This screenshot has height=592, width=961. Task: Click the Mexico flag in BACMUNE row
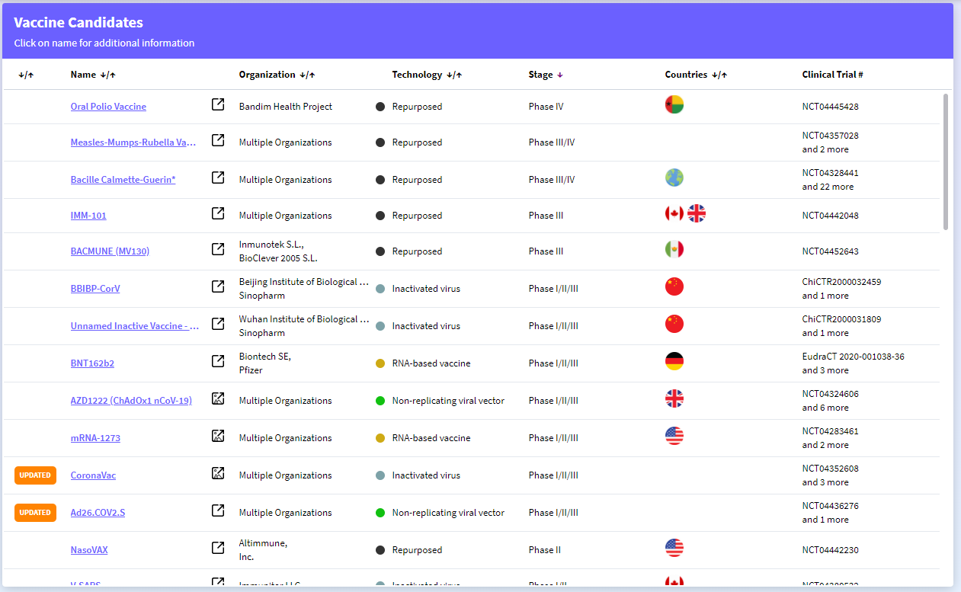(x=674, y=249)
